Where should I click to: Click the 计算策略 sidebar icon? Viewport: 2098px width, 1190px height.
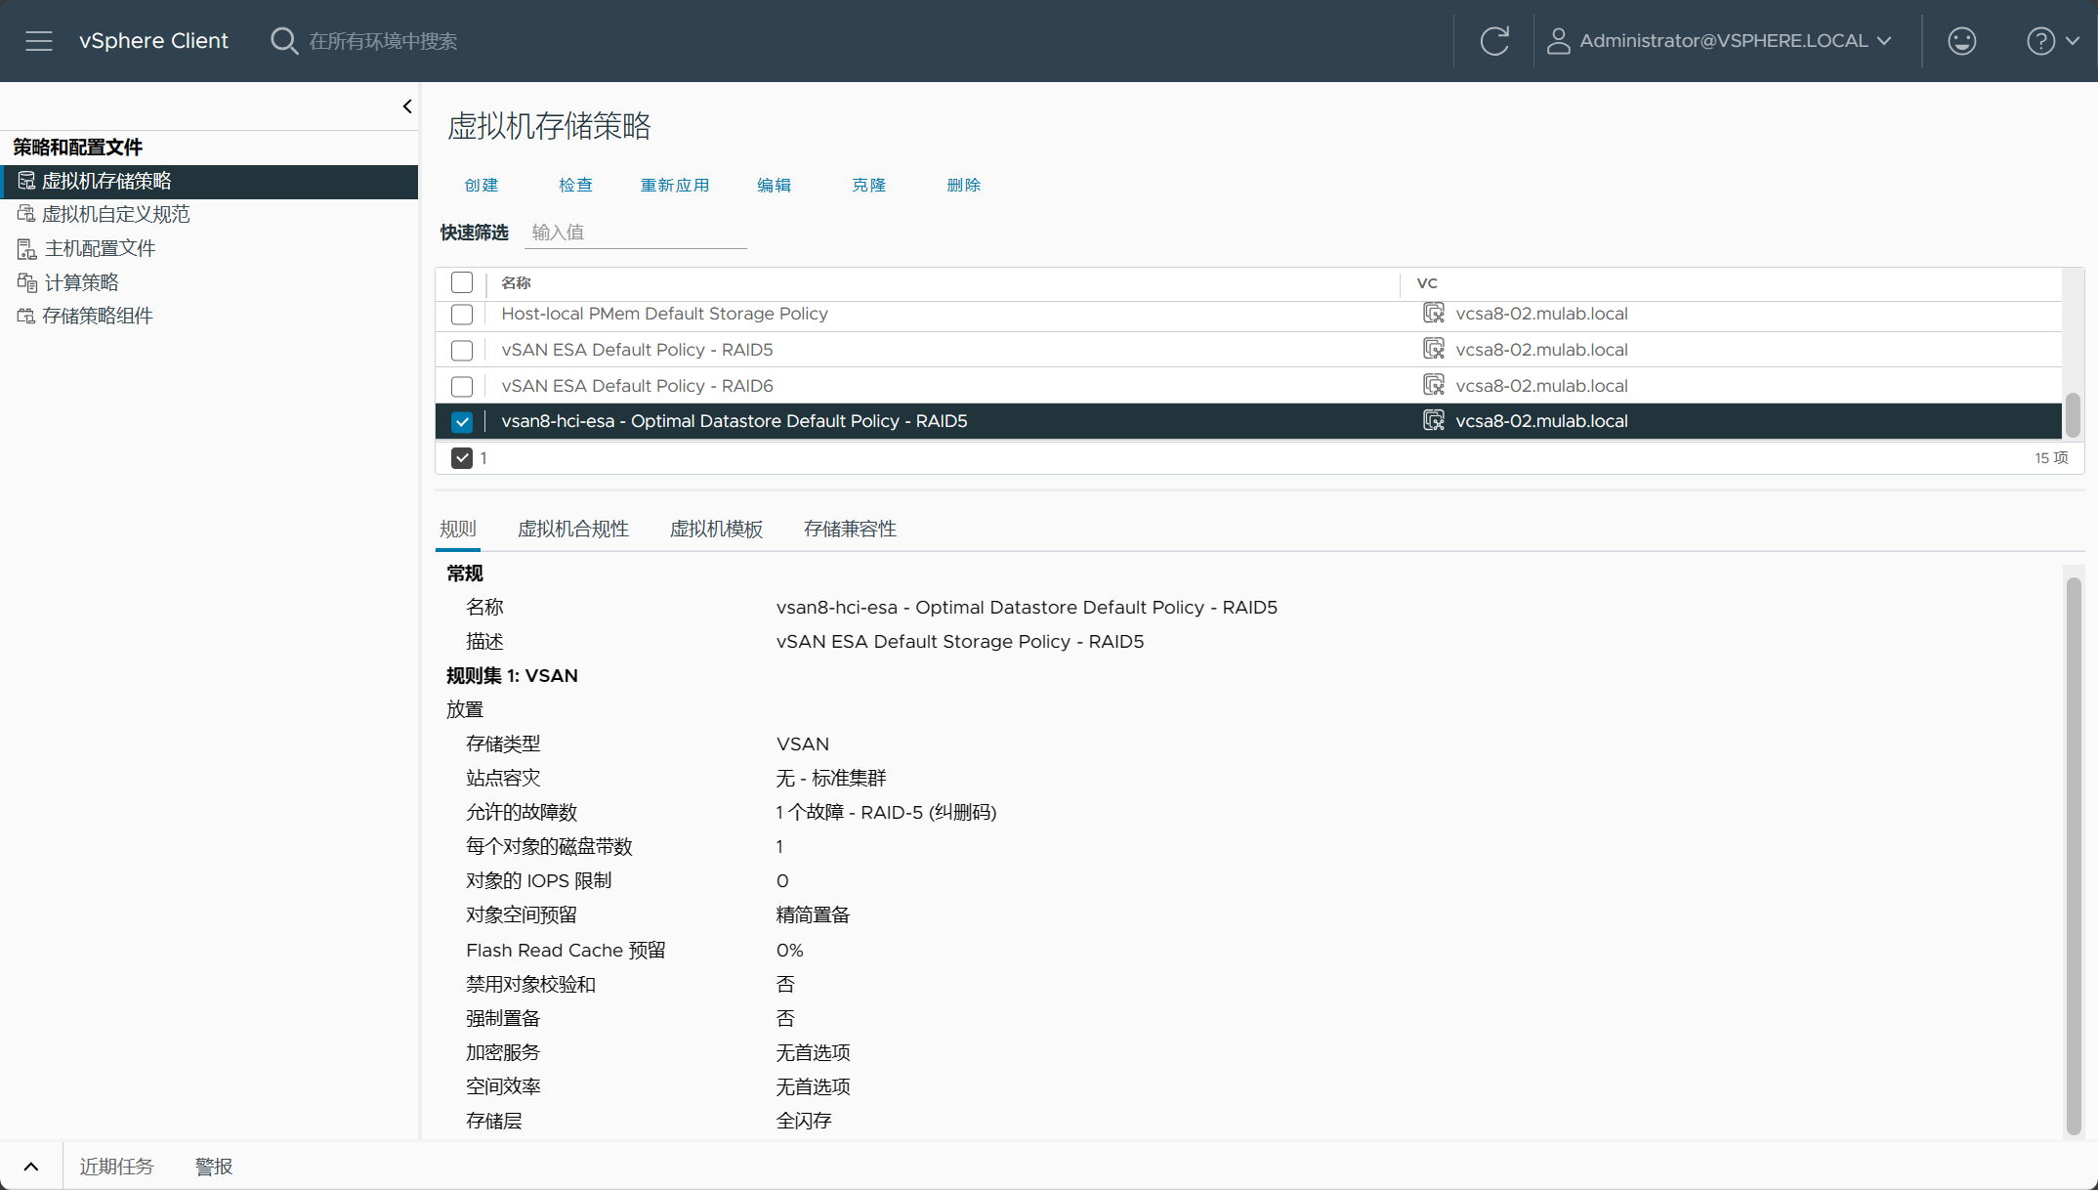click(26, 282)
